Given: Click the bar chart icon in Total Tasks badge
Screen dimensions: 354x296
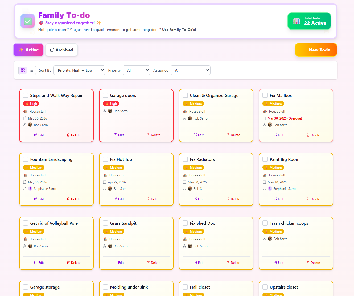Looking at the screenshot, I should (297, 21).
